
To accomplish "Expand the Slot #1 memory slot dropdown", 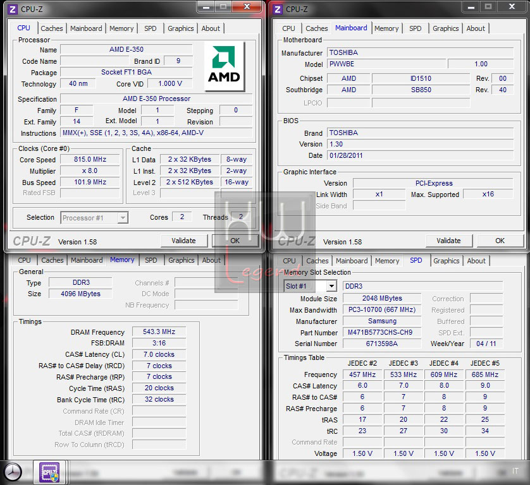I will (x=311, y=286).
